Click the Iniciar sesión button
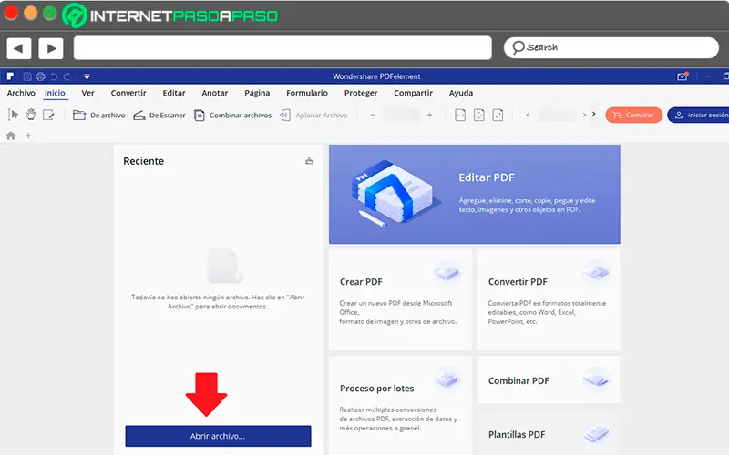The height and width of the screenshot is (455, 729). (x=699, y=116)
